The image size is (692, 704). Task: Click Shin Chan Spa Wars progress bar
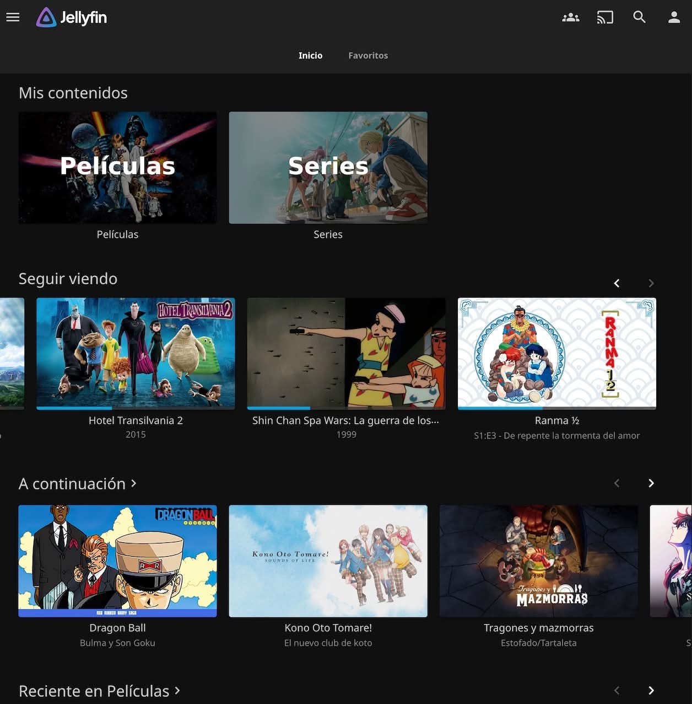click(346, 408)
